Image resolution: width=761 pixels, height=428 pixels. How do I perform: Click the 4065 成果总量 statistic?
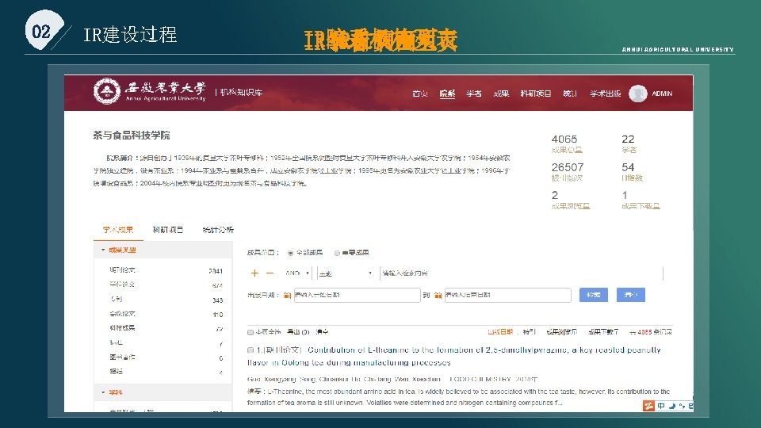[x=566, y=144]
